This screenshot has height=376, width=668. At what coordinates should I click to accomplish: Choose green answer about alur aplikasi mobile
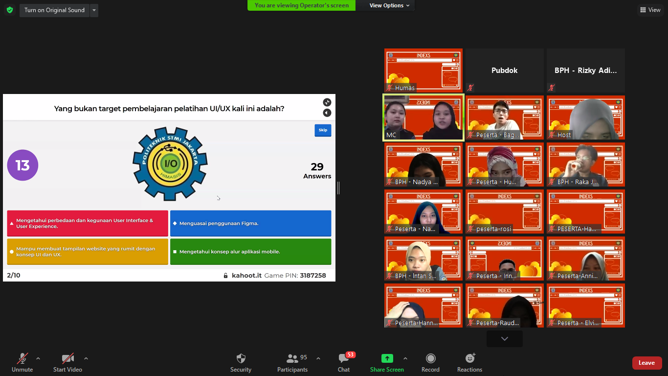[x=250, y=252]
